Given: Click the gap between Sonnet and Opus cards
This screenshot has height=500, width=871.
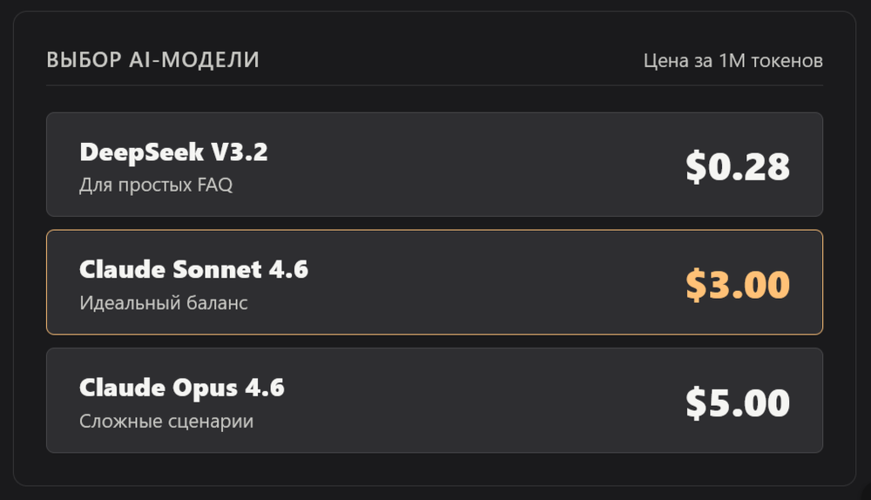Looking at the screenshot, I should [x=435, y=341].
